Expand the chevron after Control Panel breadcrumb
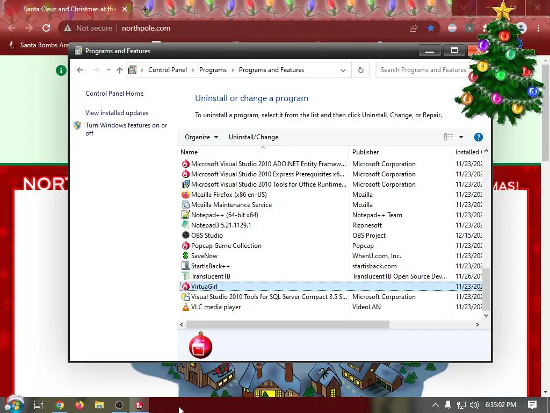Screen dimensions: 550x413 pyautogui.click(x=193, y=70)
